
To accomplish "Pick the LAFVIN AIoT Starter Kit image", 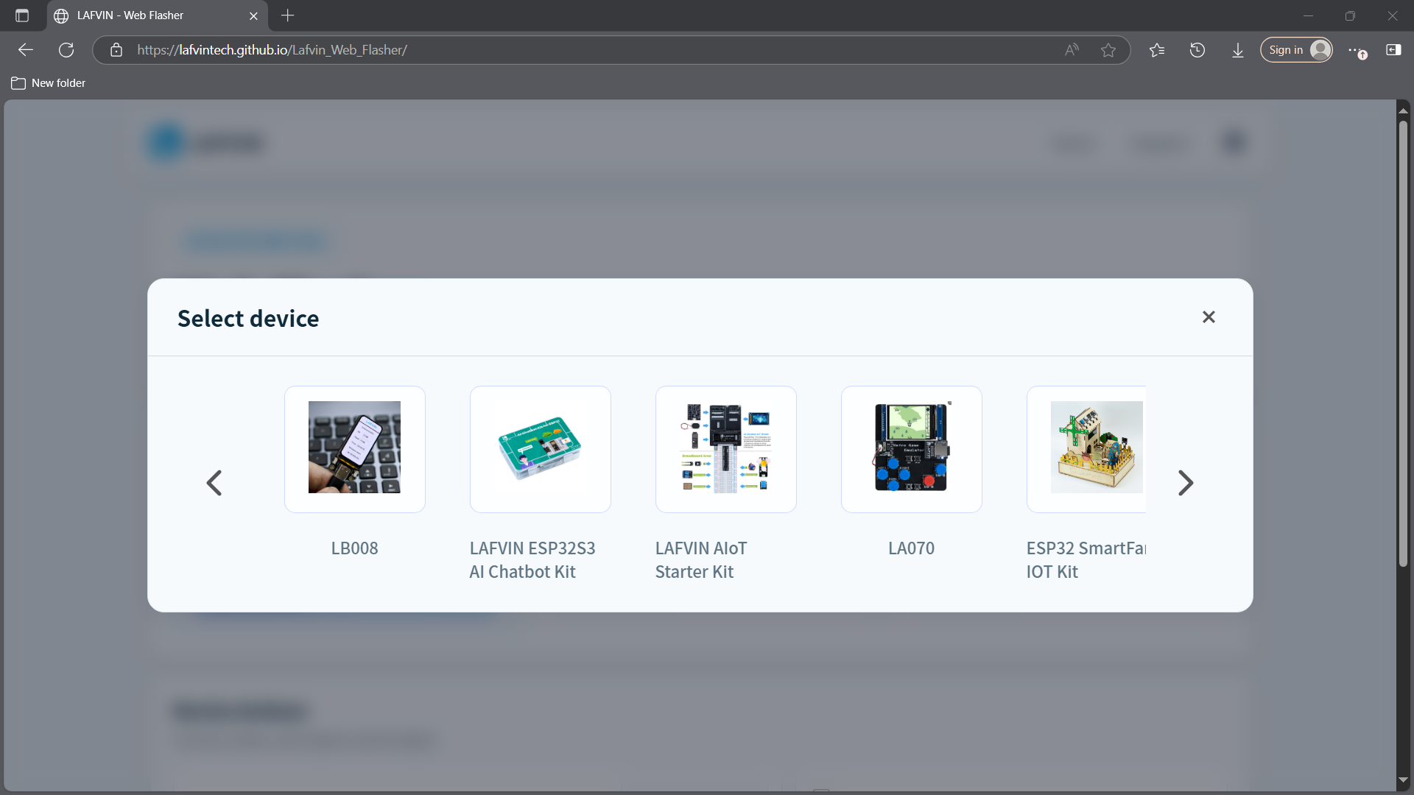I will pyautogui.click(x=726, y=449).
